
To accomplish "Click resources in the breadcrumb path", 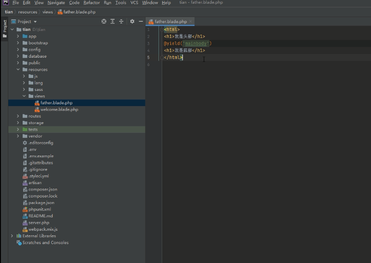I will click(x=27, y=12).
